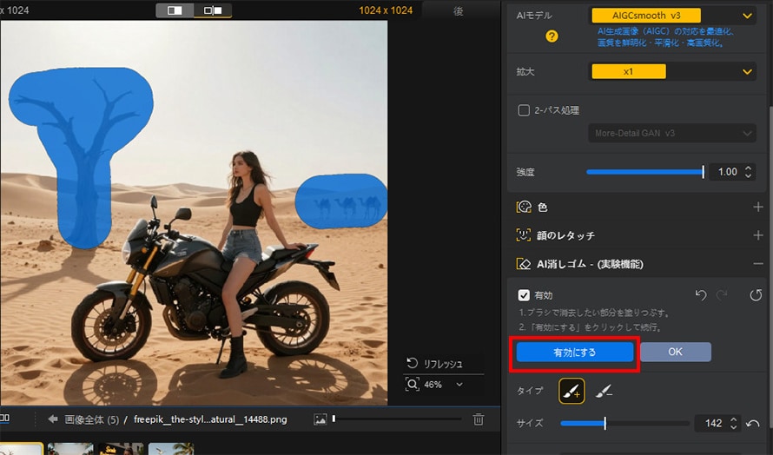Collapse the AI消しゴム section with minus
773x455 pixels.
[757, 264]
